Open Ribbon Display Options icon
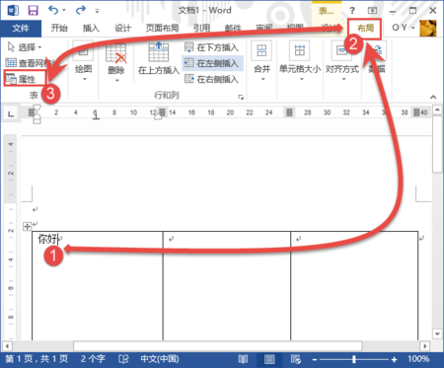The height and width of the screenshot is (368, 444). 372,11
